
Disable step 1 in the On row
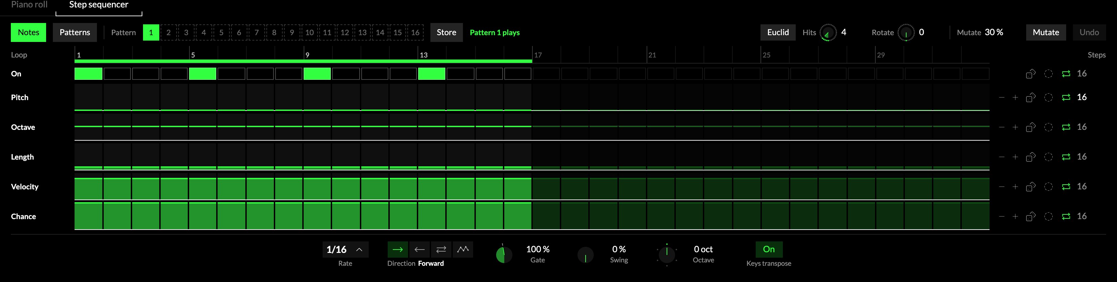pyautogui.click(x=88, y=74)
